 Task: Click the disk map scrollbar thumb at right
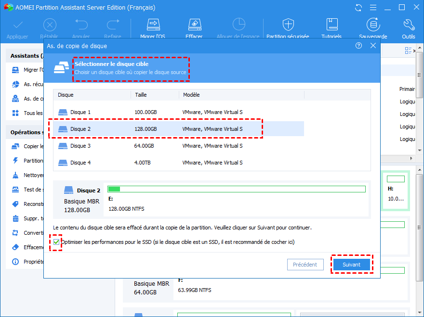point(419,228)
